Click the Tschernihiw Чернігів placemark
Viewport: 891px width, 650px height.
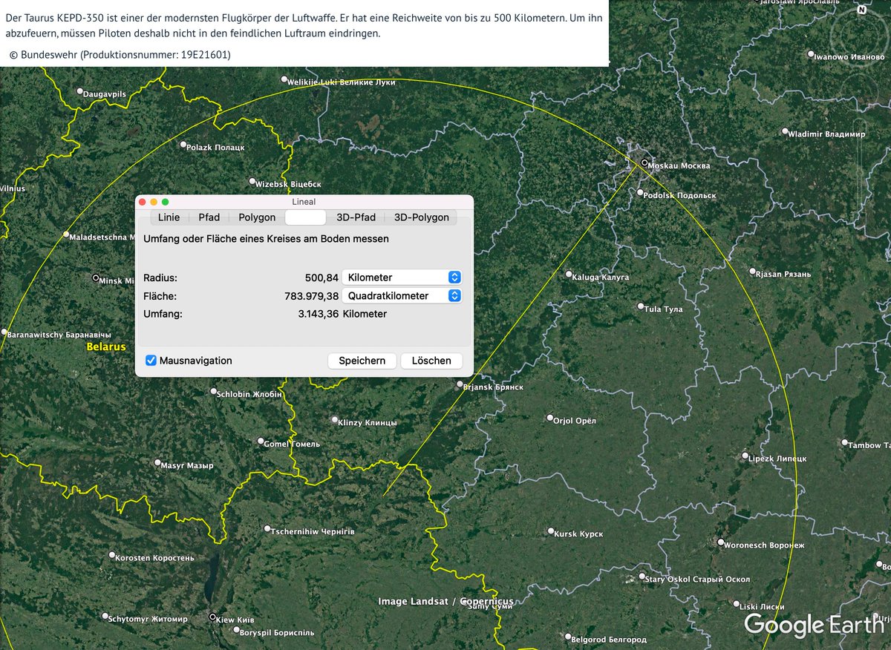tap(268, 530)
